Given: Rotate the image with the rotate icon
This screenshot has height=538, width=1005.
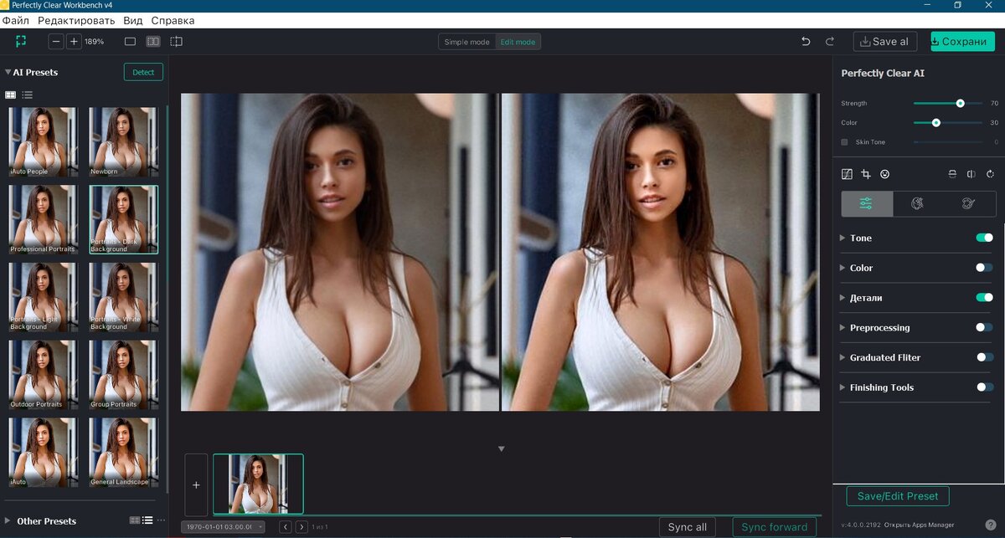Looking at the screenshot, I should point(991,174).
